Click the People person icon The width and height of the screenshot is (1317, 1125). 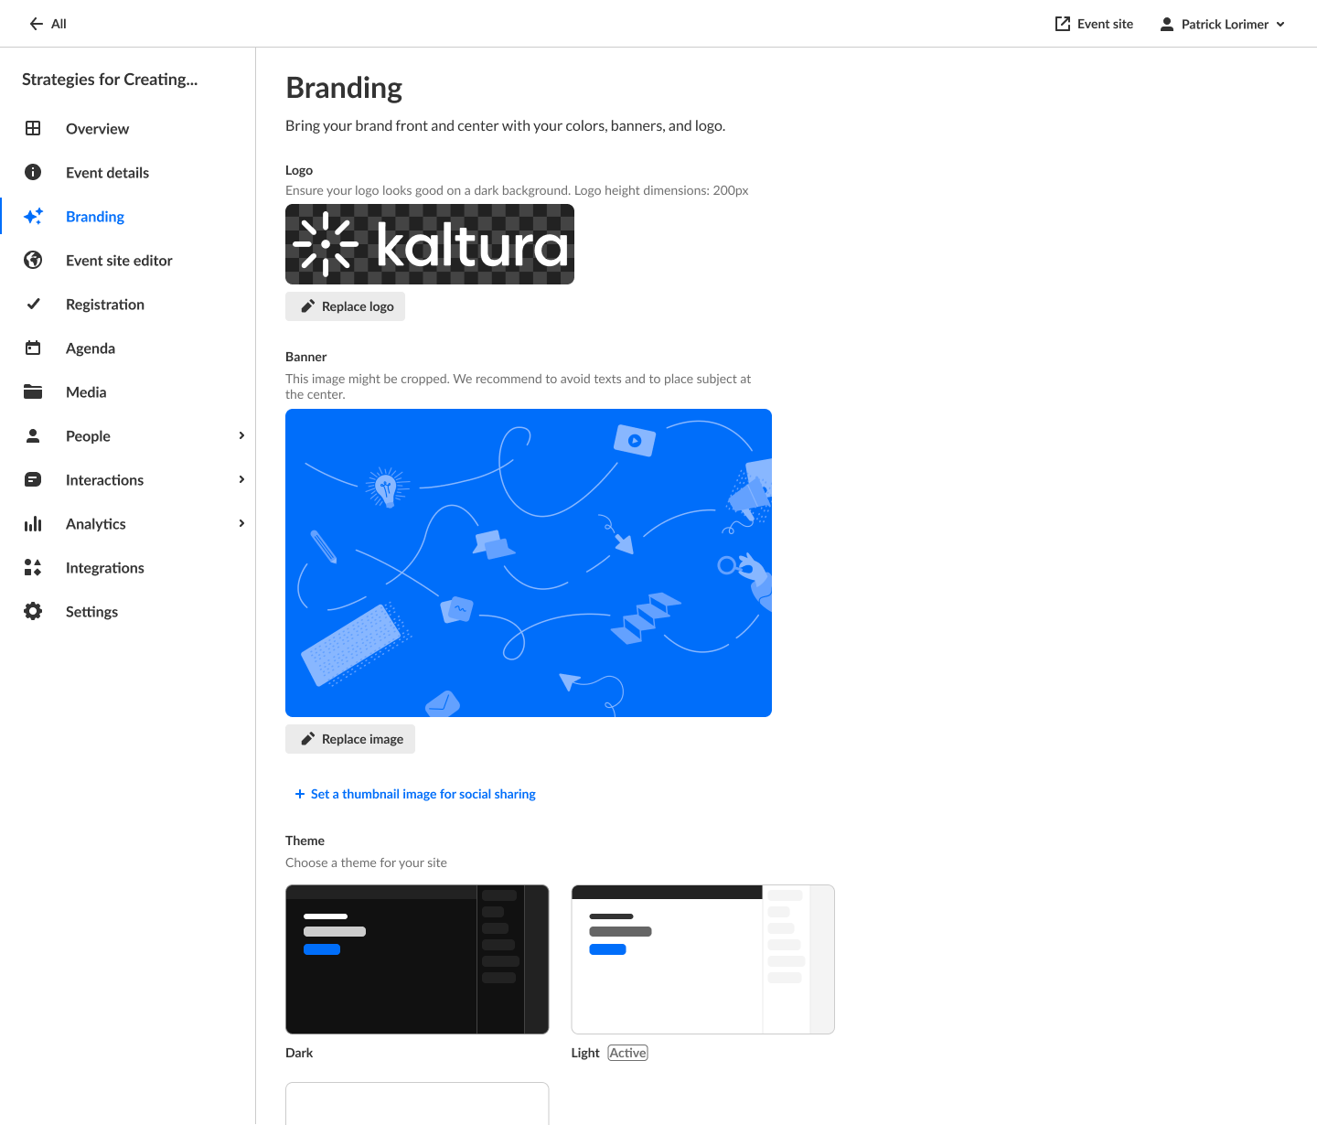(33, 435)
